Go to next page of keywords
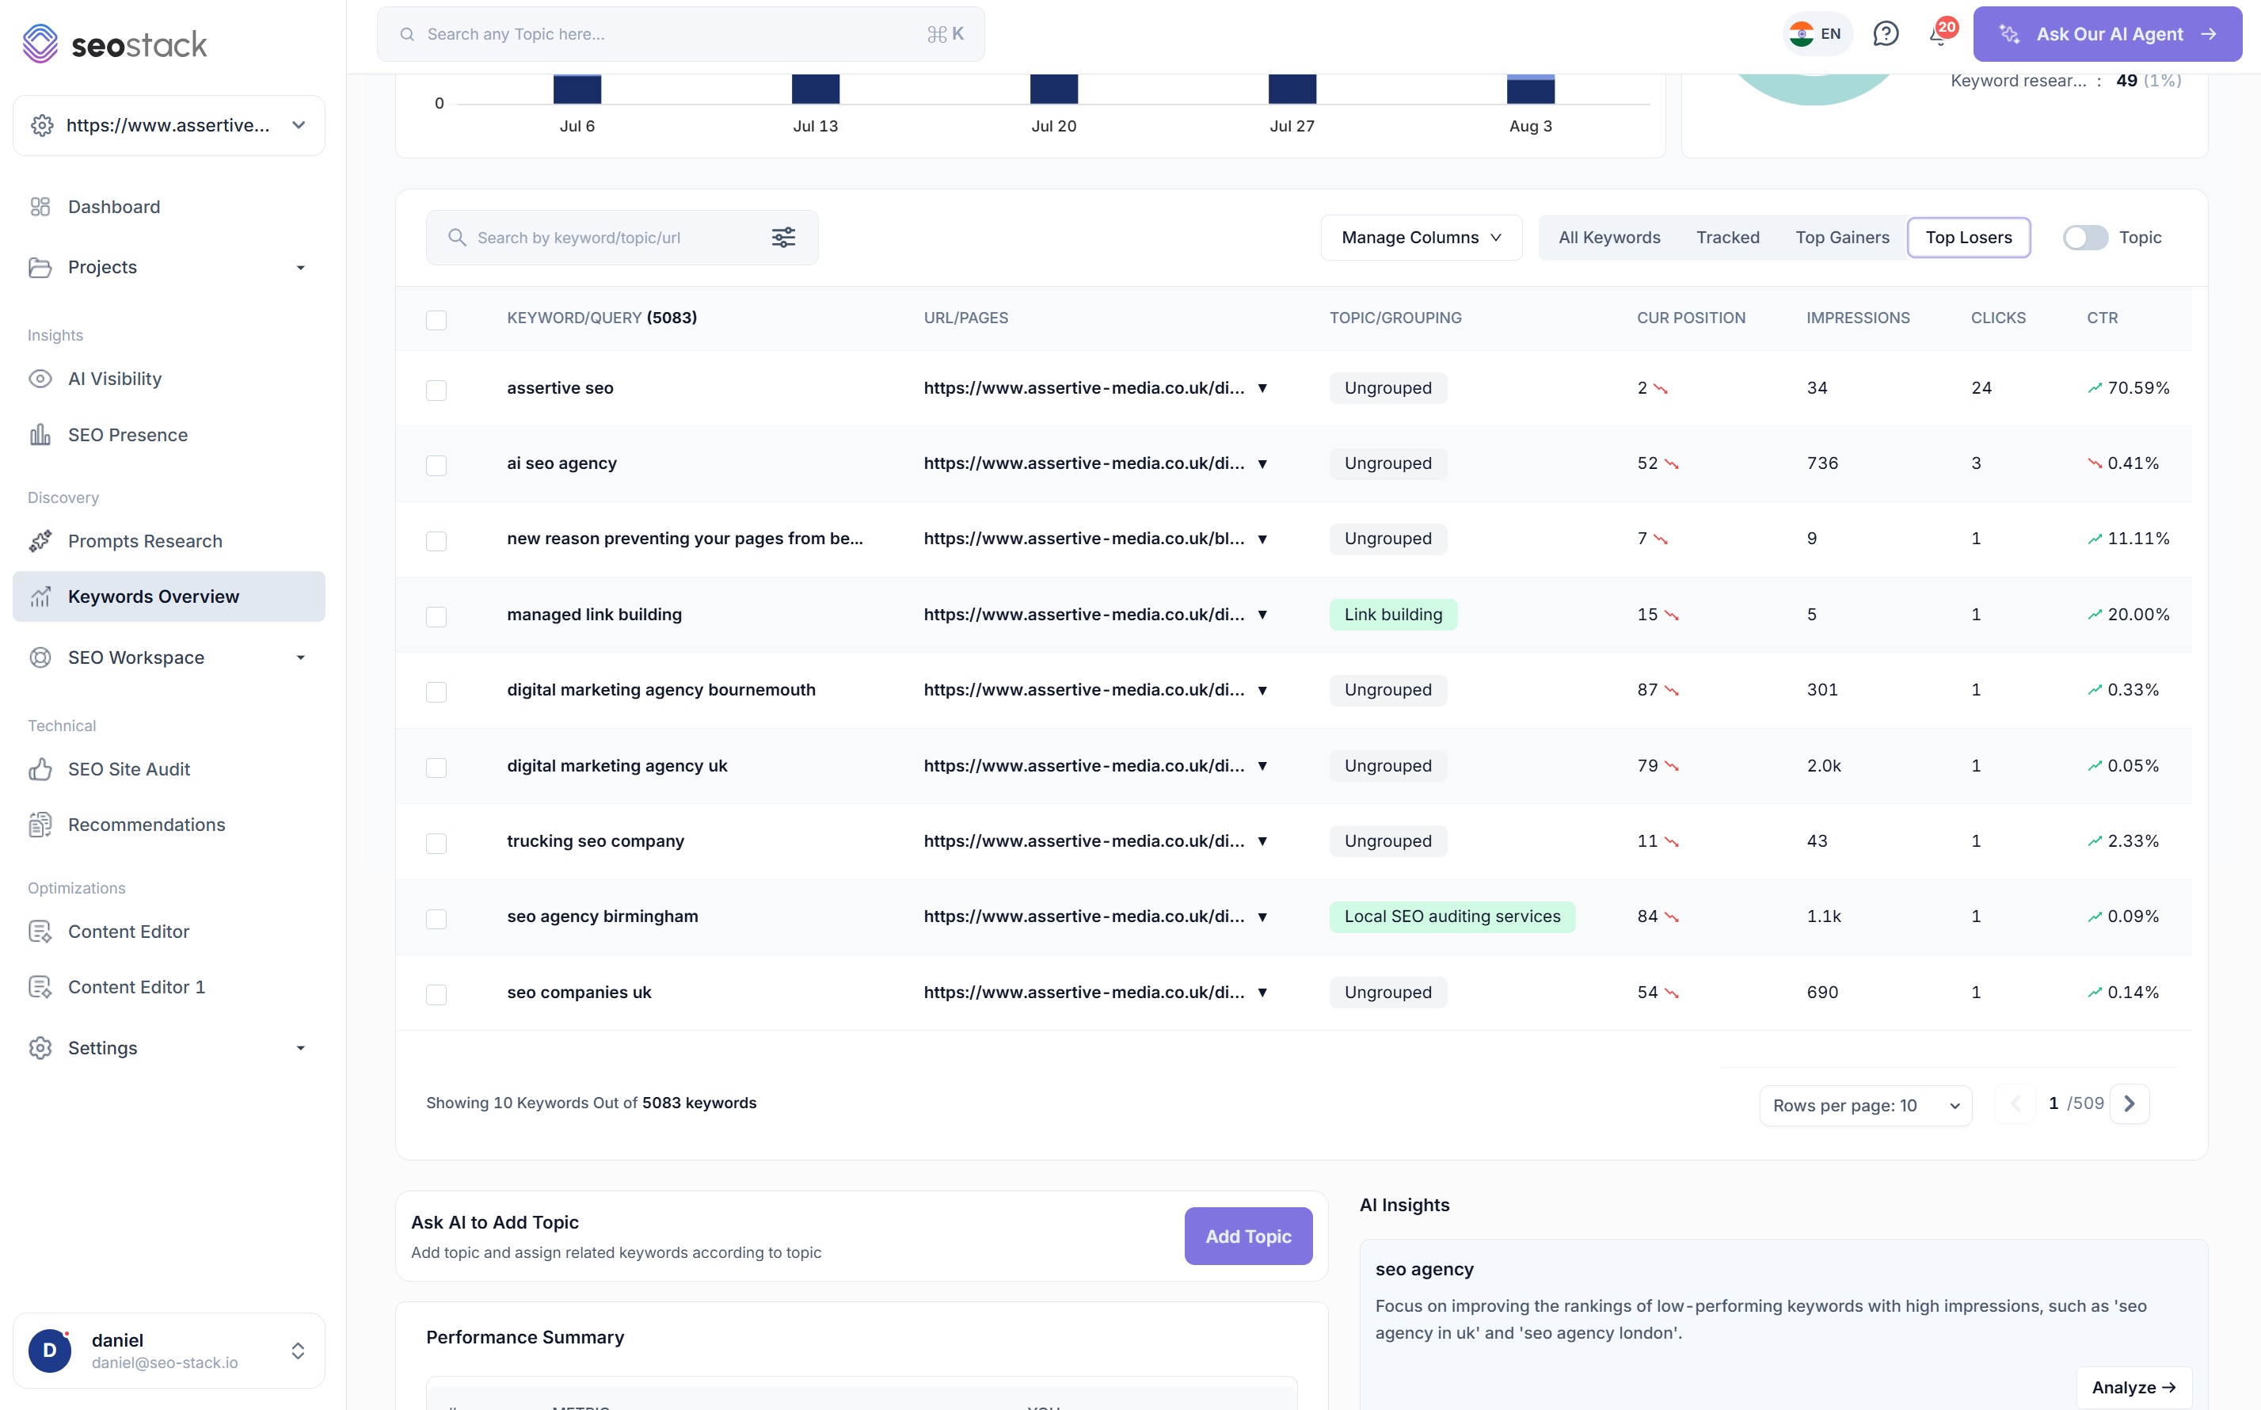This screenshot has width=2261, height=1410. tap(2130, 1104)
